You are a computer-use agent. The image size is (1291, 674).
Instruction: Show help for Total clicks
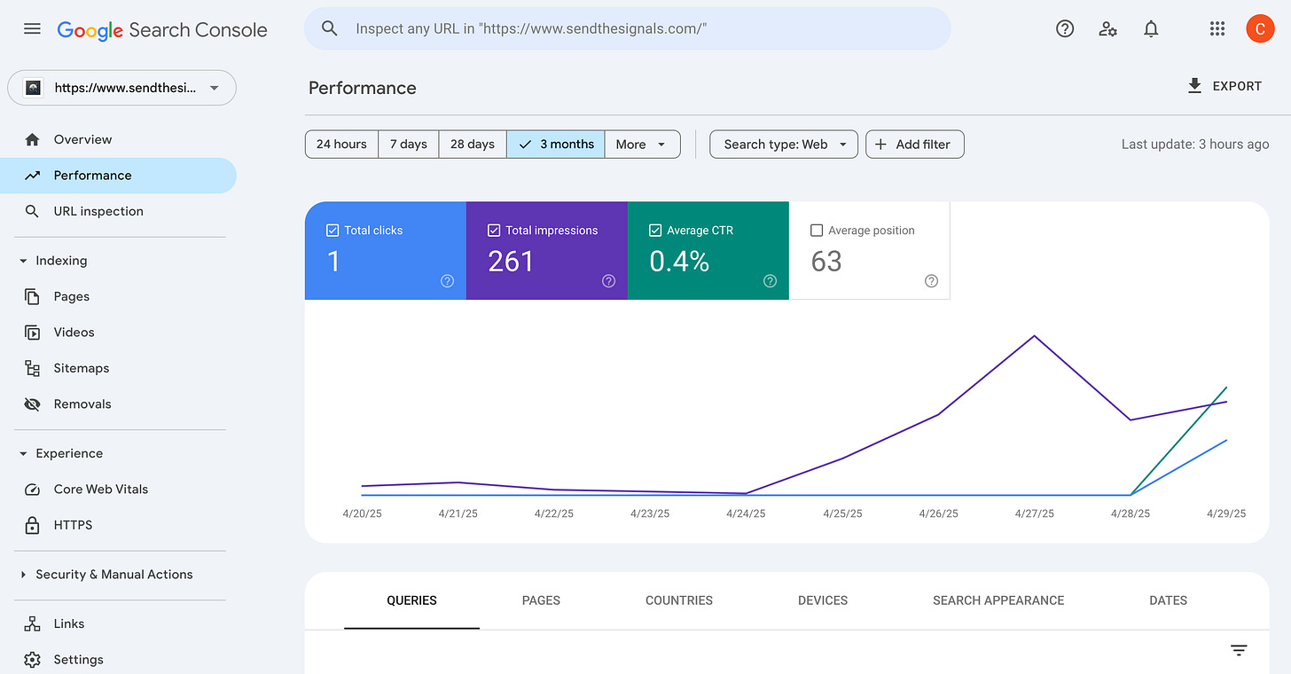click(x=448, y=281)
